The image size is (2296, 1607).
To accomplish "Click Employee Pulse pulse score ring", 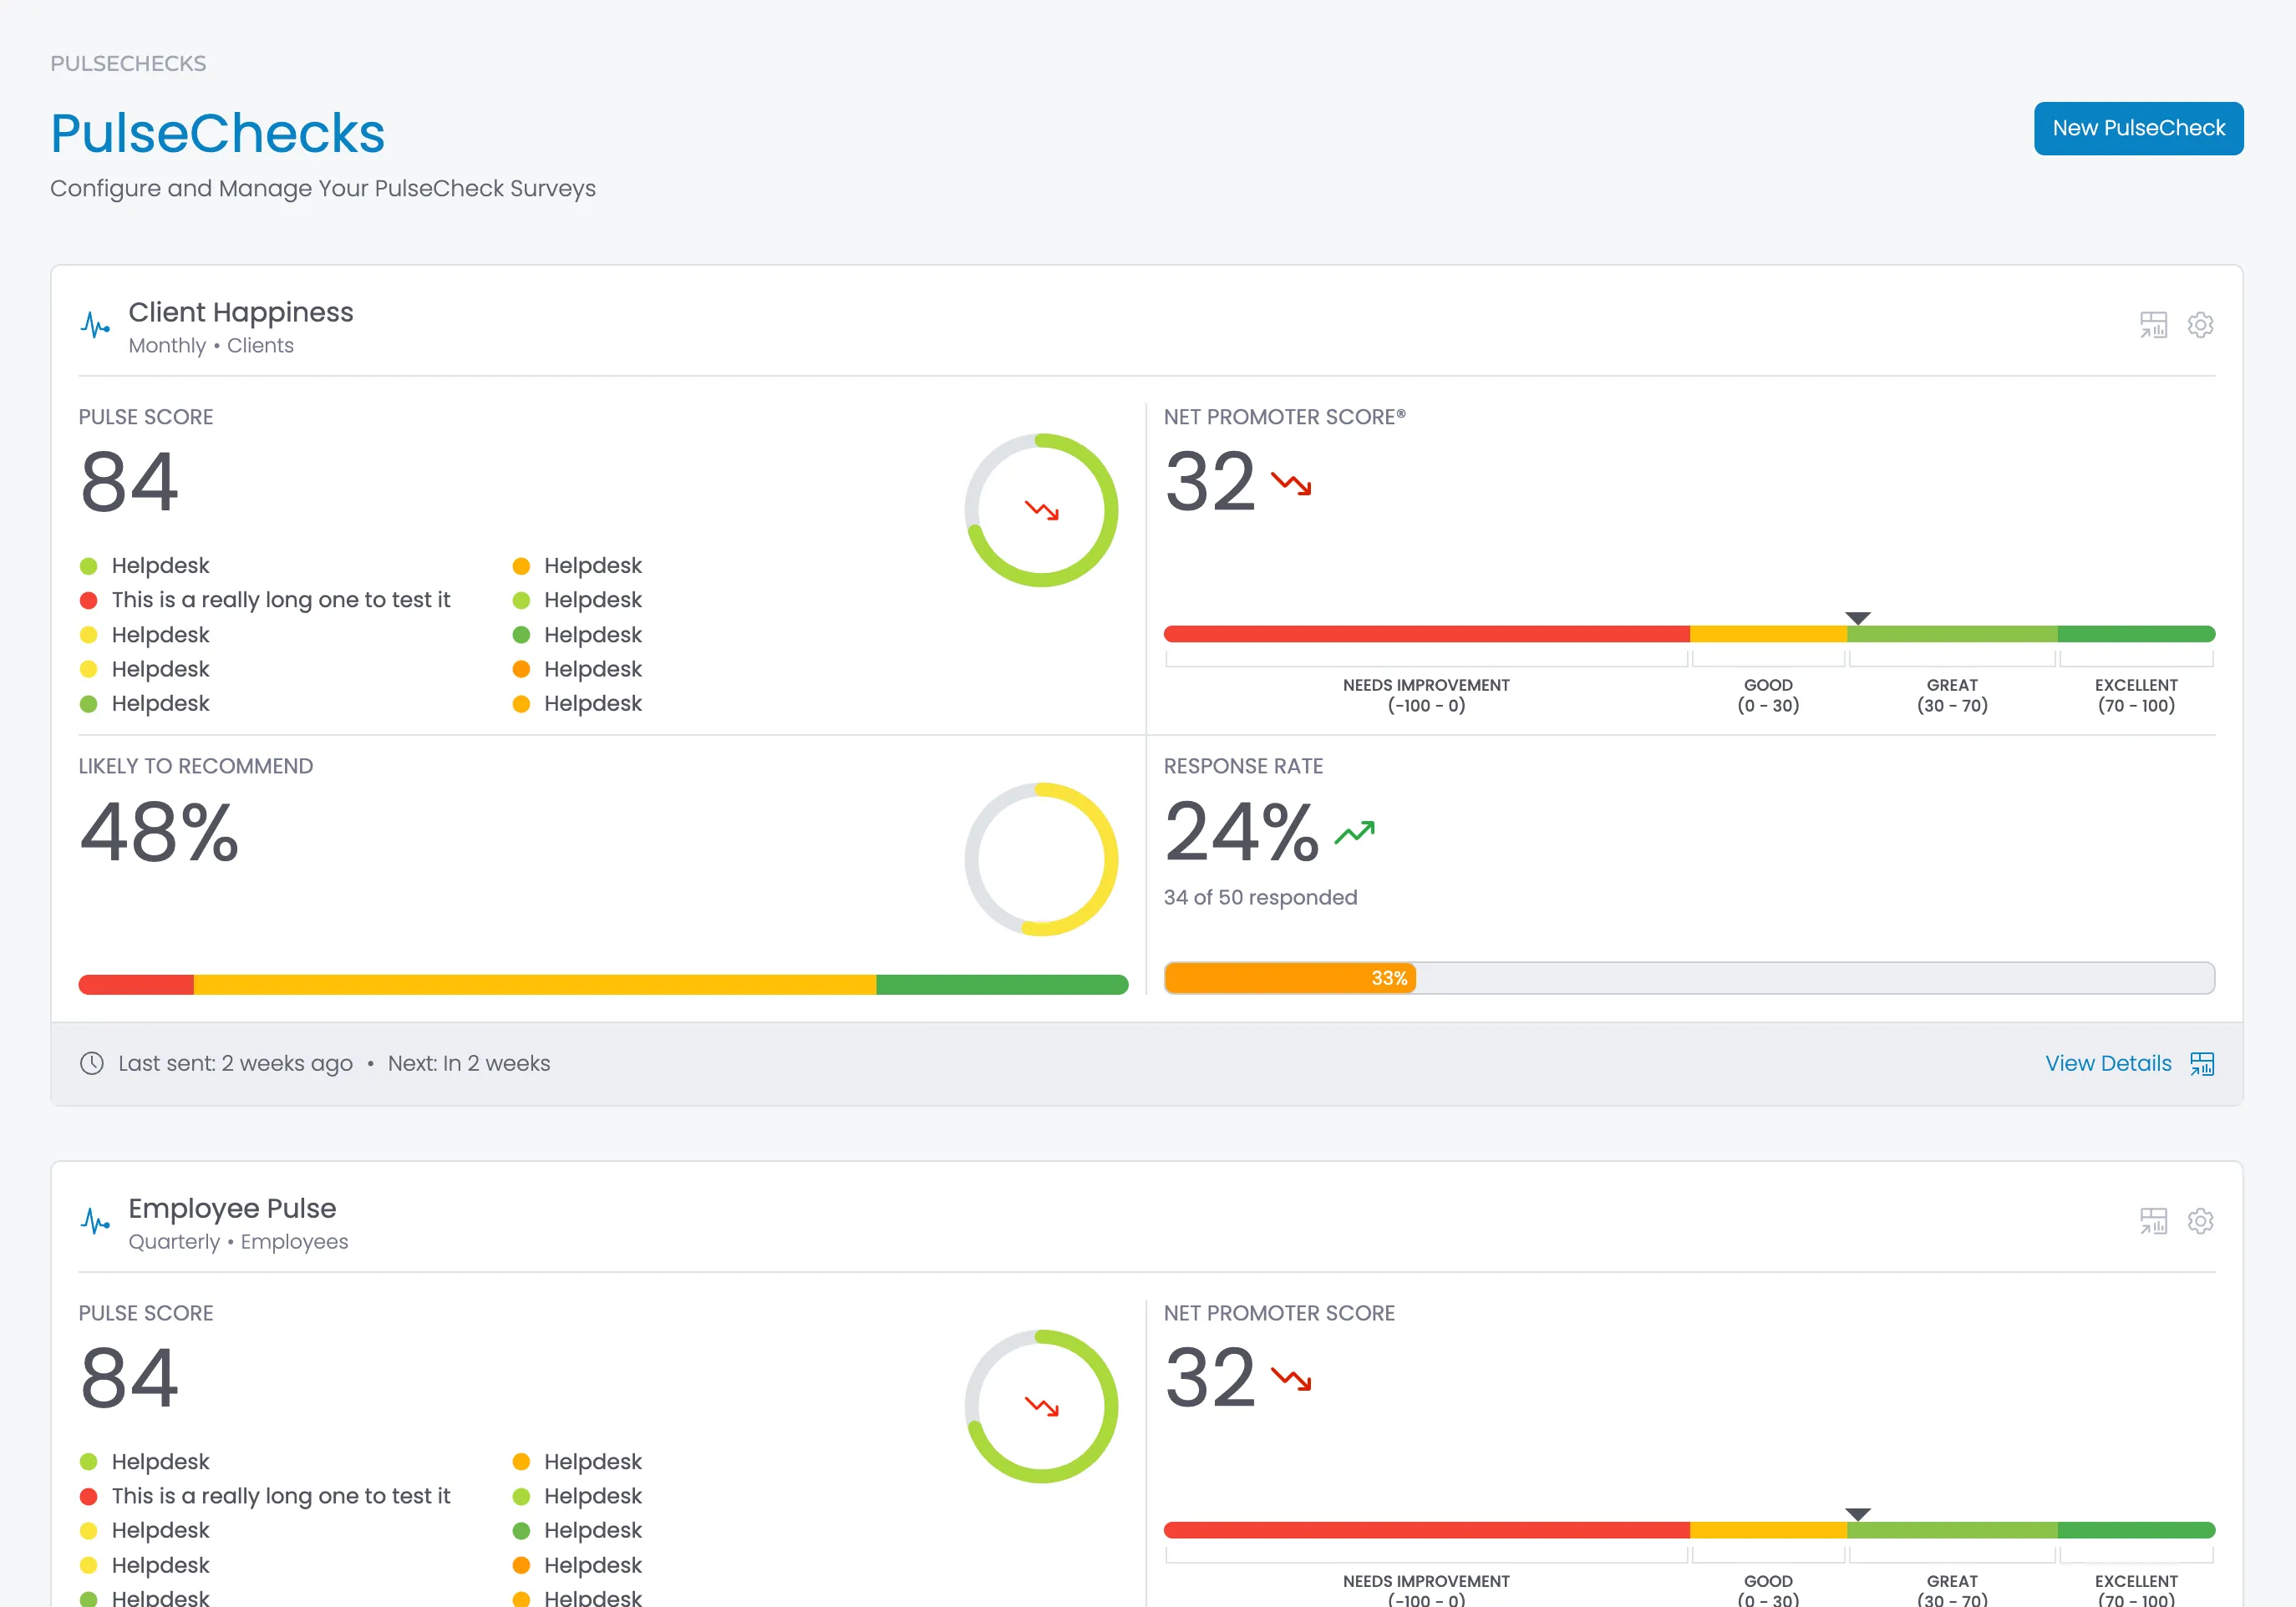I will [x=1041, y=1407].
